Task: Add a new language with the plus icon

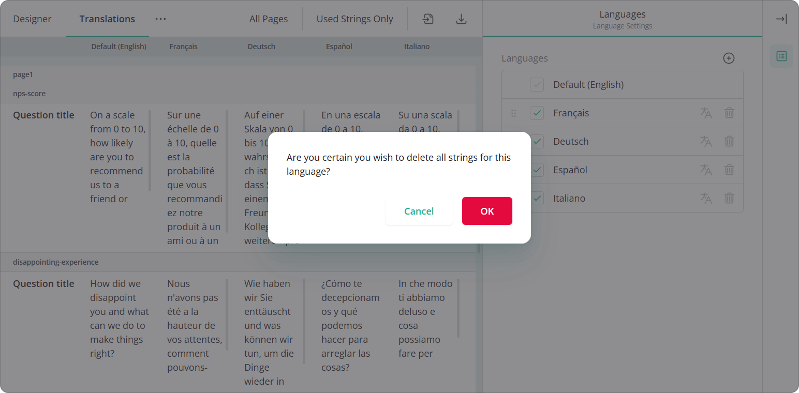Action: [x=729, y=58]
